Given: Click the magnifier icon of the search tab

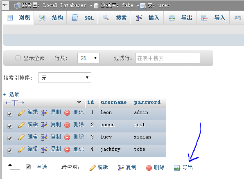Looking at the screenshot, I should click(x=106, y=18).
